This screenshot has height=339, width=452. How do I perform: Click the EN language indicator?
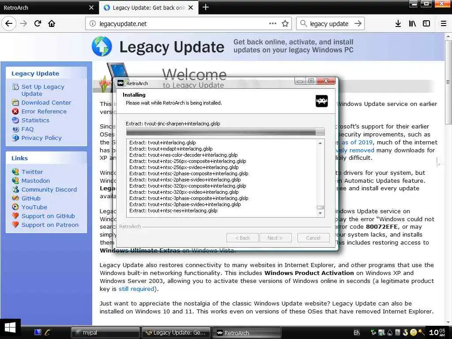pos(356,333)
